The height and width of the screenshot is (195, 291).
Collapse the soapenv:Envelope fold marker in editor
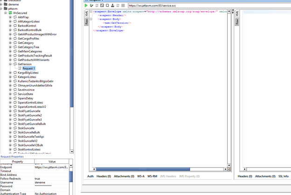point(91,11)
